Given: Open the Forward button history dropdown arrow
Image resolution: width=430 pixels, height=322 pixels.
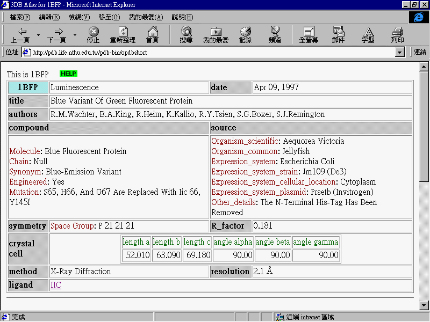Looking at the screenshot, I should click(75, 35).
